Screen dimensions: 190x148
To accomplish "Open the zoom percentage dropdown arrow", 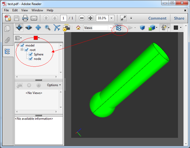I will (111, 18).
